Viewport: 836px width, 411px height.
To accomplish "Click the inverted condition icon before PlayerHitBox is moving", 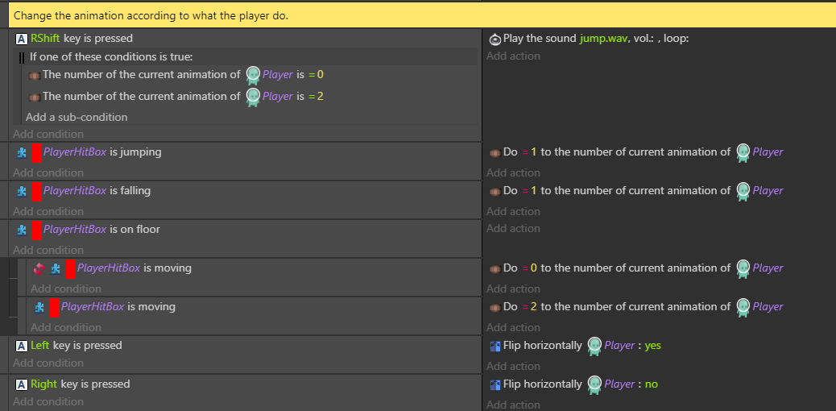I will click(x=39, y=268).
